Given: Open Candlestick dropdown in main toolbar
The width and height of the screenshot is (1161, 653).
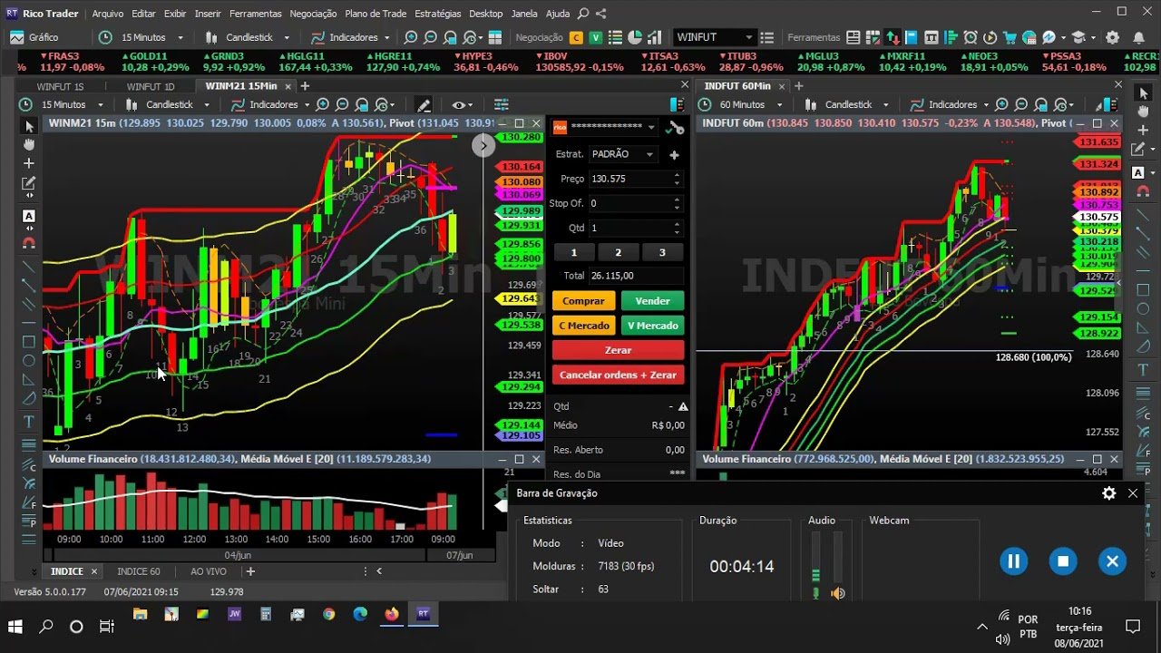Looking at the screenshot, I should pyautogui.click(x=248, y=37).
